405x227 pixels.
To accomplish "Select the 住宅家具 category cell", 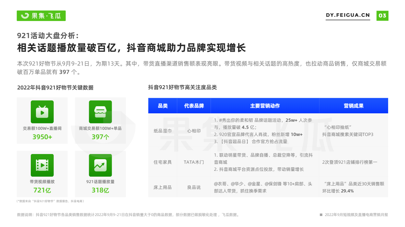I will coord(163,162).
